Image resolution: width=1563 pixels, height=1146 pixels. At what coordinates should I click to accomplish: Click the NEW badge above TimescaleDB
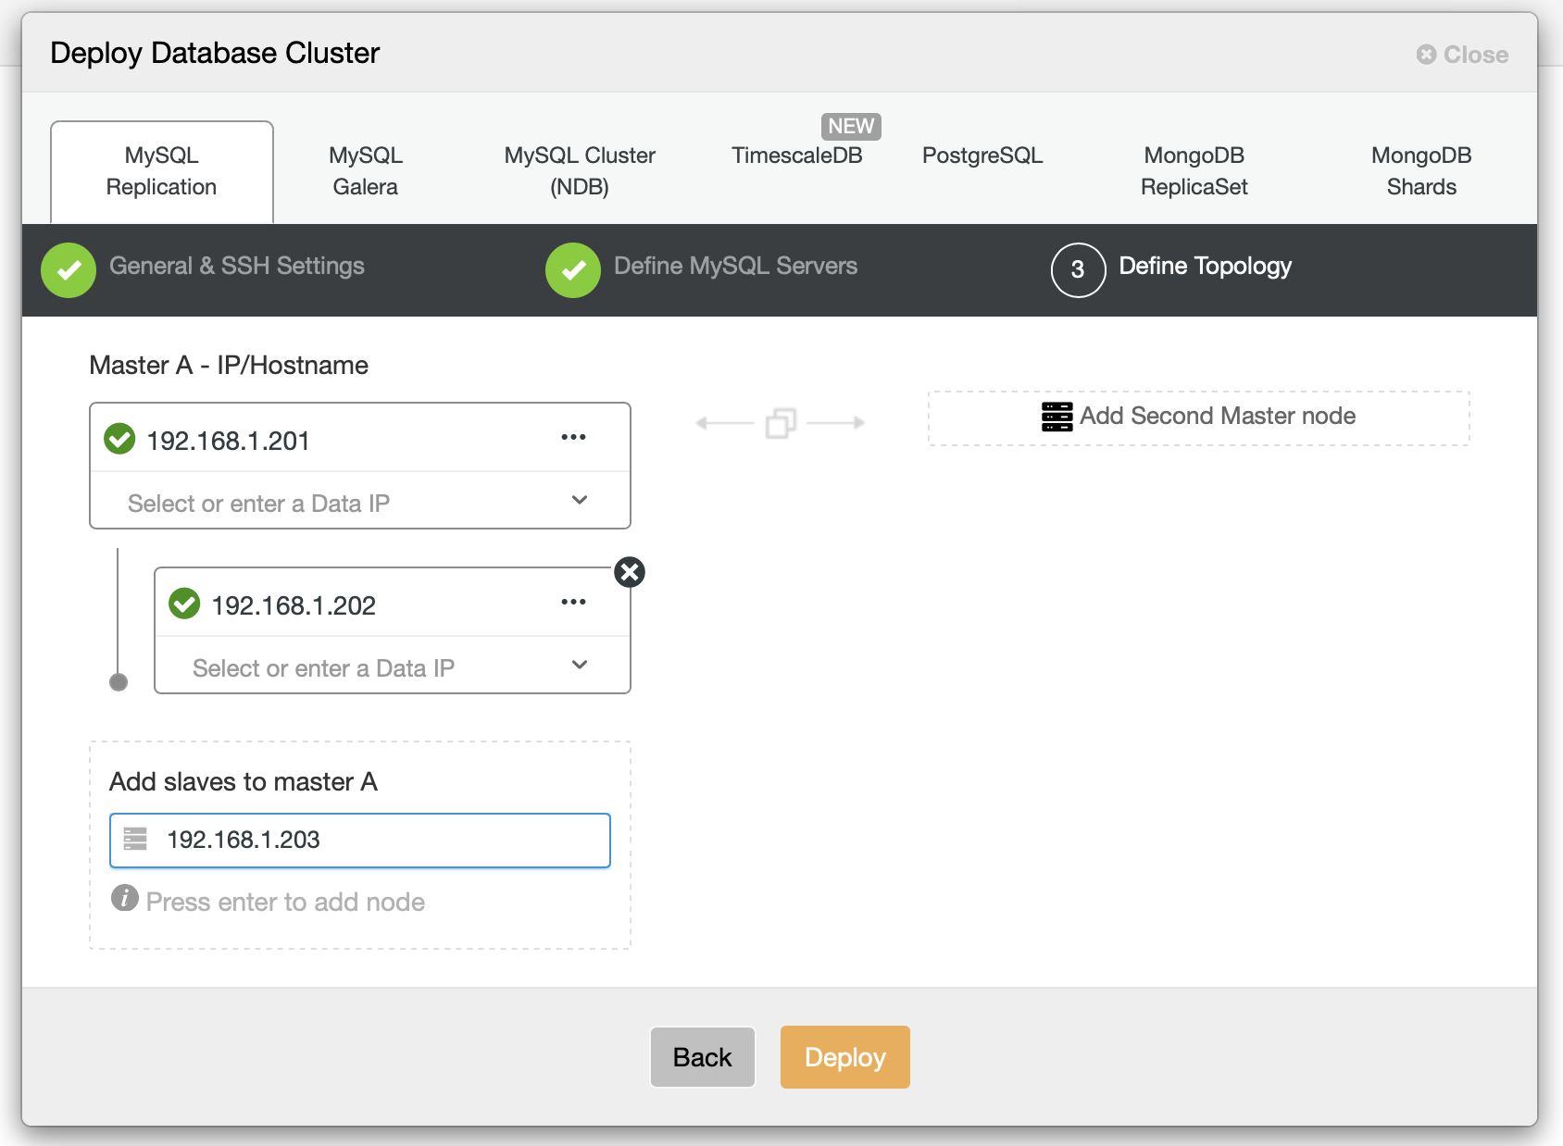pyautogui.click(x=851, y=126)
